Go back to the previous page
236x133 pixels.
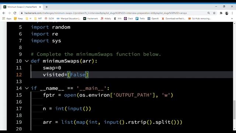(4, 13)
